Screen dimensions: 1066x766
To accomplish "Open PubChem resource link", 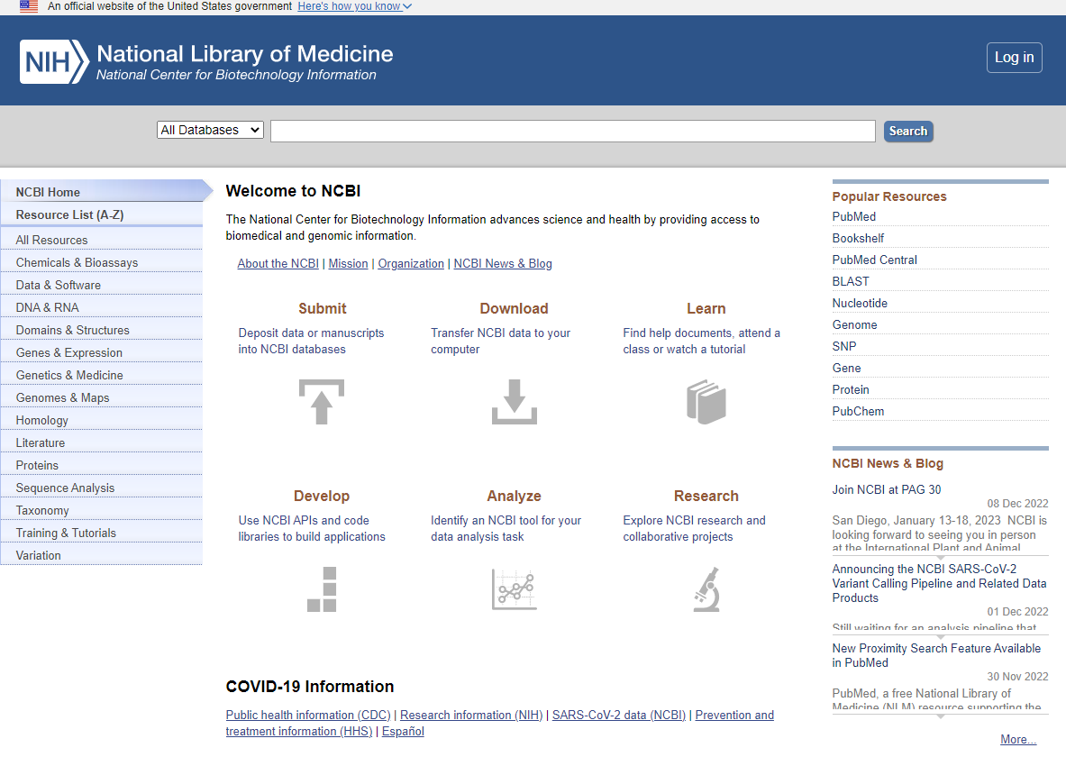I will tap(858, 411).
